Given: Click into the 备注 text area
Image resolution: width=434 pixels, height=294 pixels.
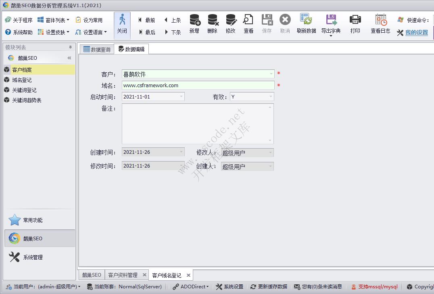Looking at the screenshot, I should [197, 124].
